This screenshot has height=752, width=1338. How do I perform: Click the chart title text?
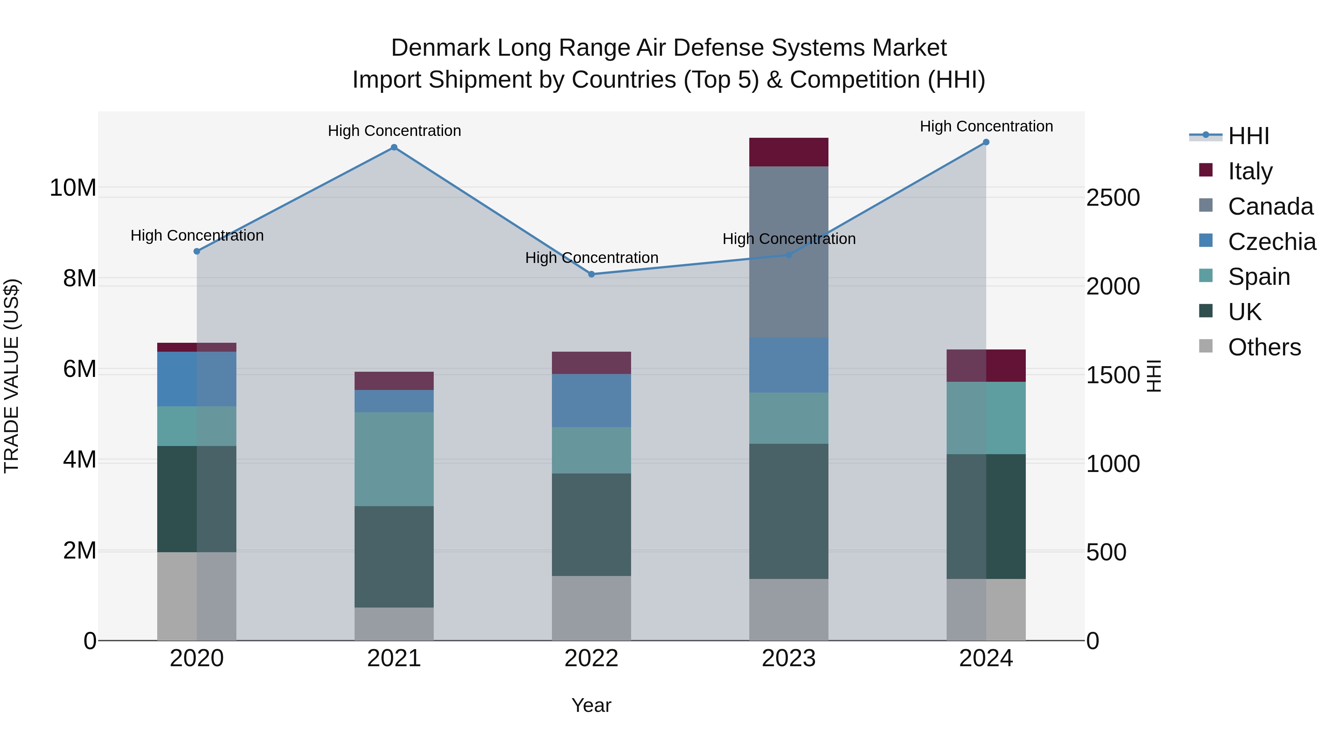[669, 63]
